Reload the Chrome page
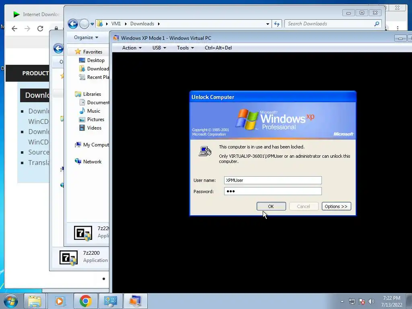This screenshot has height=309, width=412. pyautogui.click(x=40, y=29)
